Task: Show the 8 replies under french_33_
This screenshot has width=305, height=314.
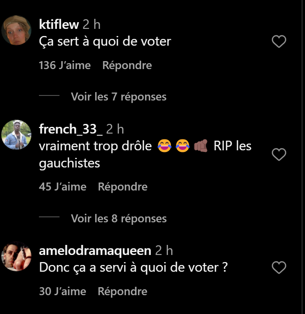Action: tap(119, 219)
